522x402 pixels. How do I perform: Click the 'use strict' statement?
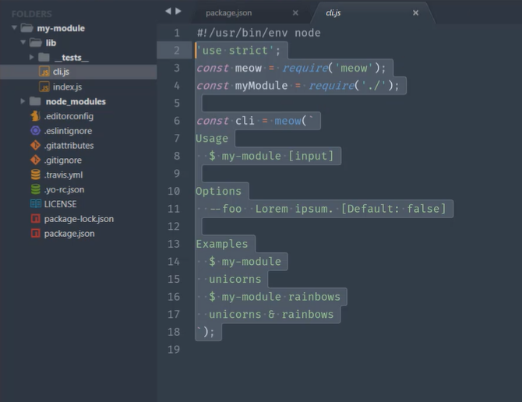(x=238, y=51)
